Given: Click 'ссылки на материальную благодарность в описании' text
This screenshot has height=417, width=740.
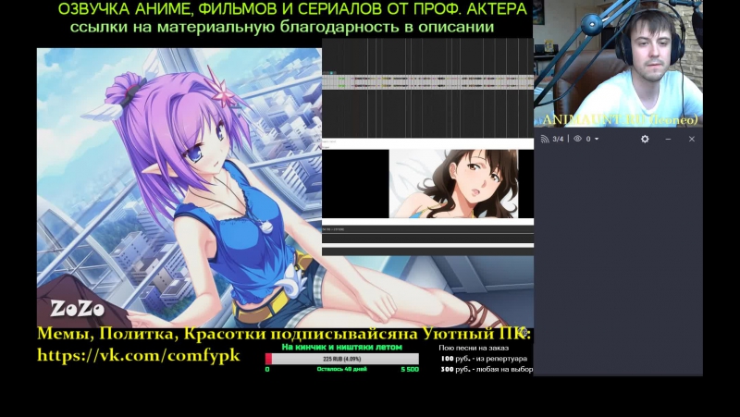Looking at the screenshot, I should click(282, 27).
